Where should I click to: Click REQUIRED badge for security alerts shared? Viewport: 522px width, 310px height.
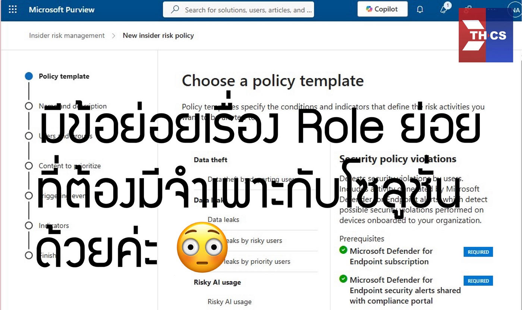coord(478,281)
